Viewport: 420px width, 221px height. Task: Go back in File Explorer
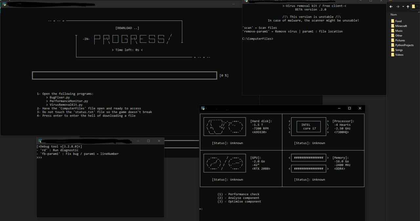391,7
